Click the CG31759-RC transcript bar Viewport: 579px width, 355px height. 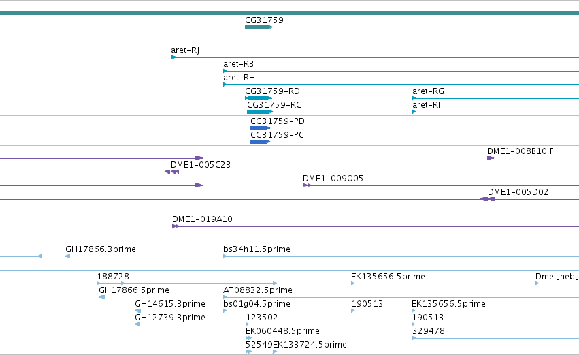[260, 112]
